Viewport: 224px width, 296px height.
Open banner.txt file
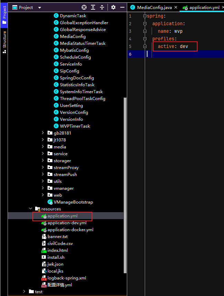54,237
